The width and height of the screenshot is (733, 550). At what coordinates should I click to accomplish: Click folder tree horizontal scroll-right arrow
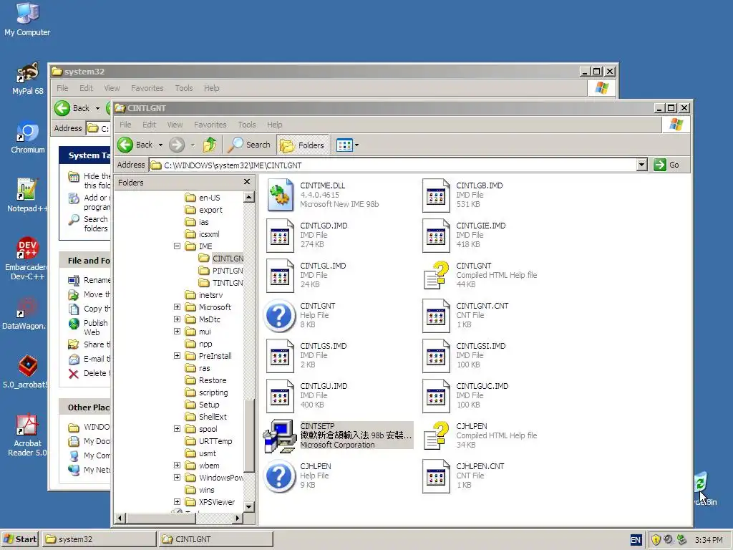click(238, 518)
